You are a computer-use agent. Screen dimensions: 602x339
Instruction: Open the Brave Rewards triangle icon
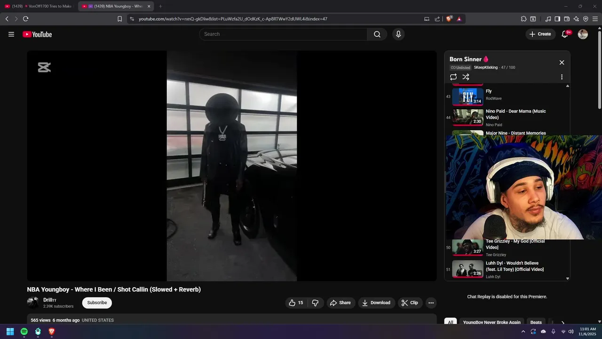tap(459, 19)
